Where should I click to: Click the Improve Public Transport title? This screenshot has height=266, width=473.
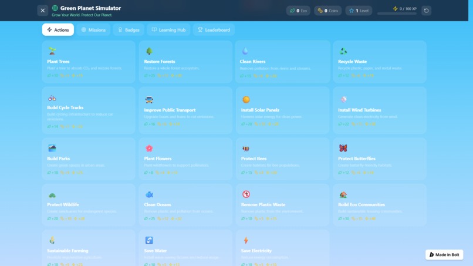coord(170,110)
